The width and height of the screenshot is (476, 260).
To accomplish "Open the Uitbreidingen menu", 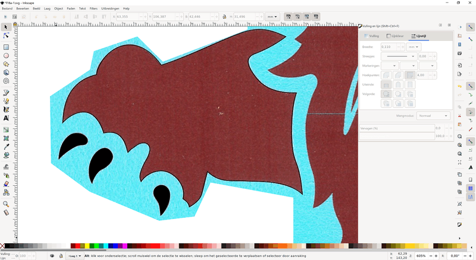I will click(x=110, y=8).
